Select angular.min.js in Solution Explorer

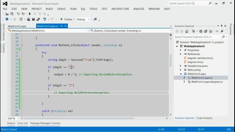click(195, 62)
